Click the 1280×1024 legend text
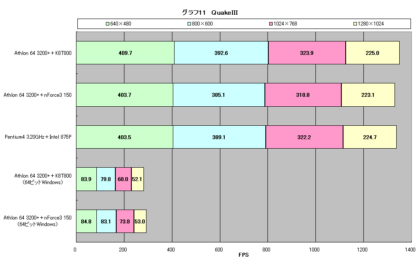Viewport: 420px width, 261px height. click(x=371, y=24)
